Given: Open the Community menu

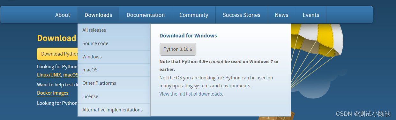Looking at the screenshot, I should [x=194, y=15].
